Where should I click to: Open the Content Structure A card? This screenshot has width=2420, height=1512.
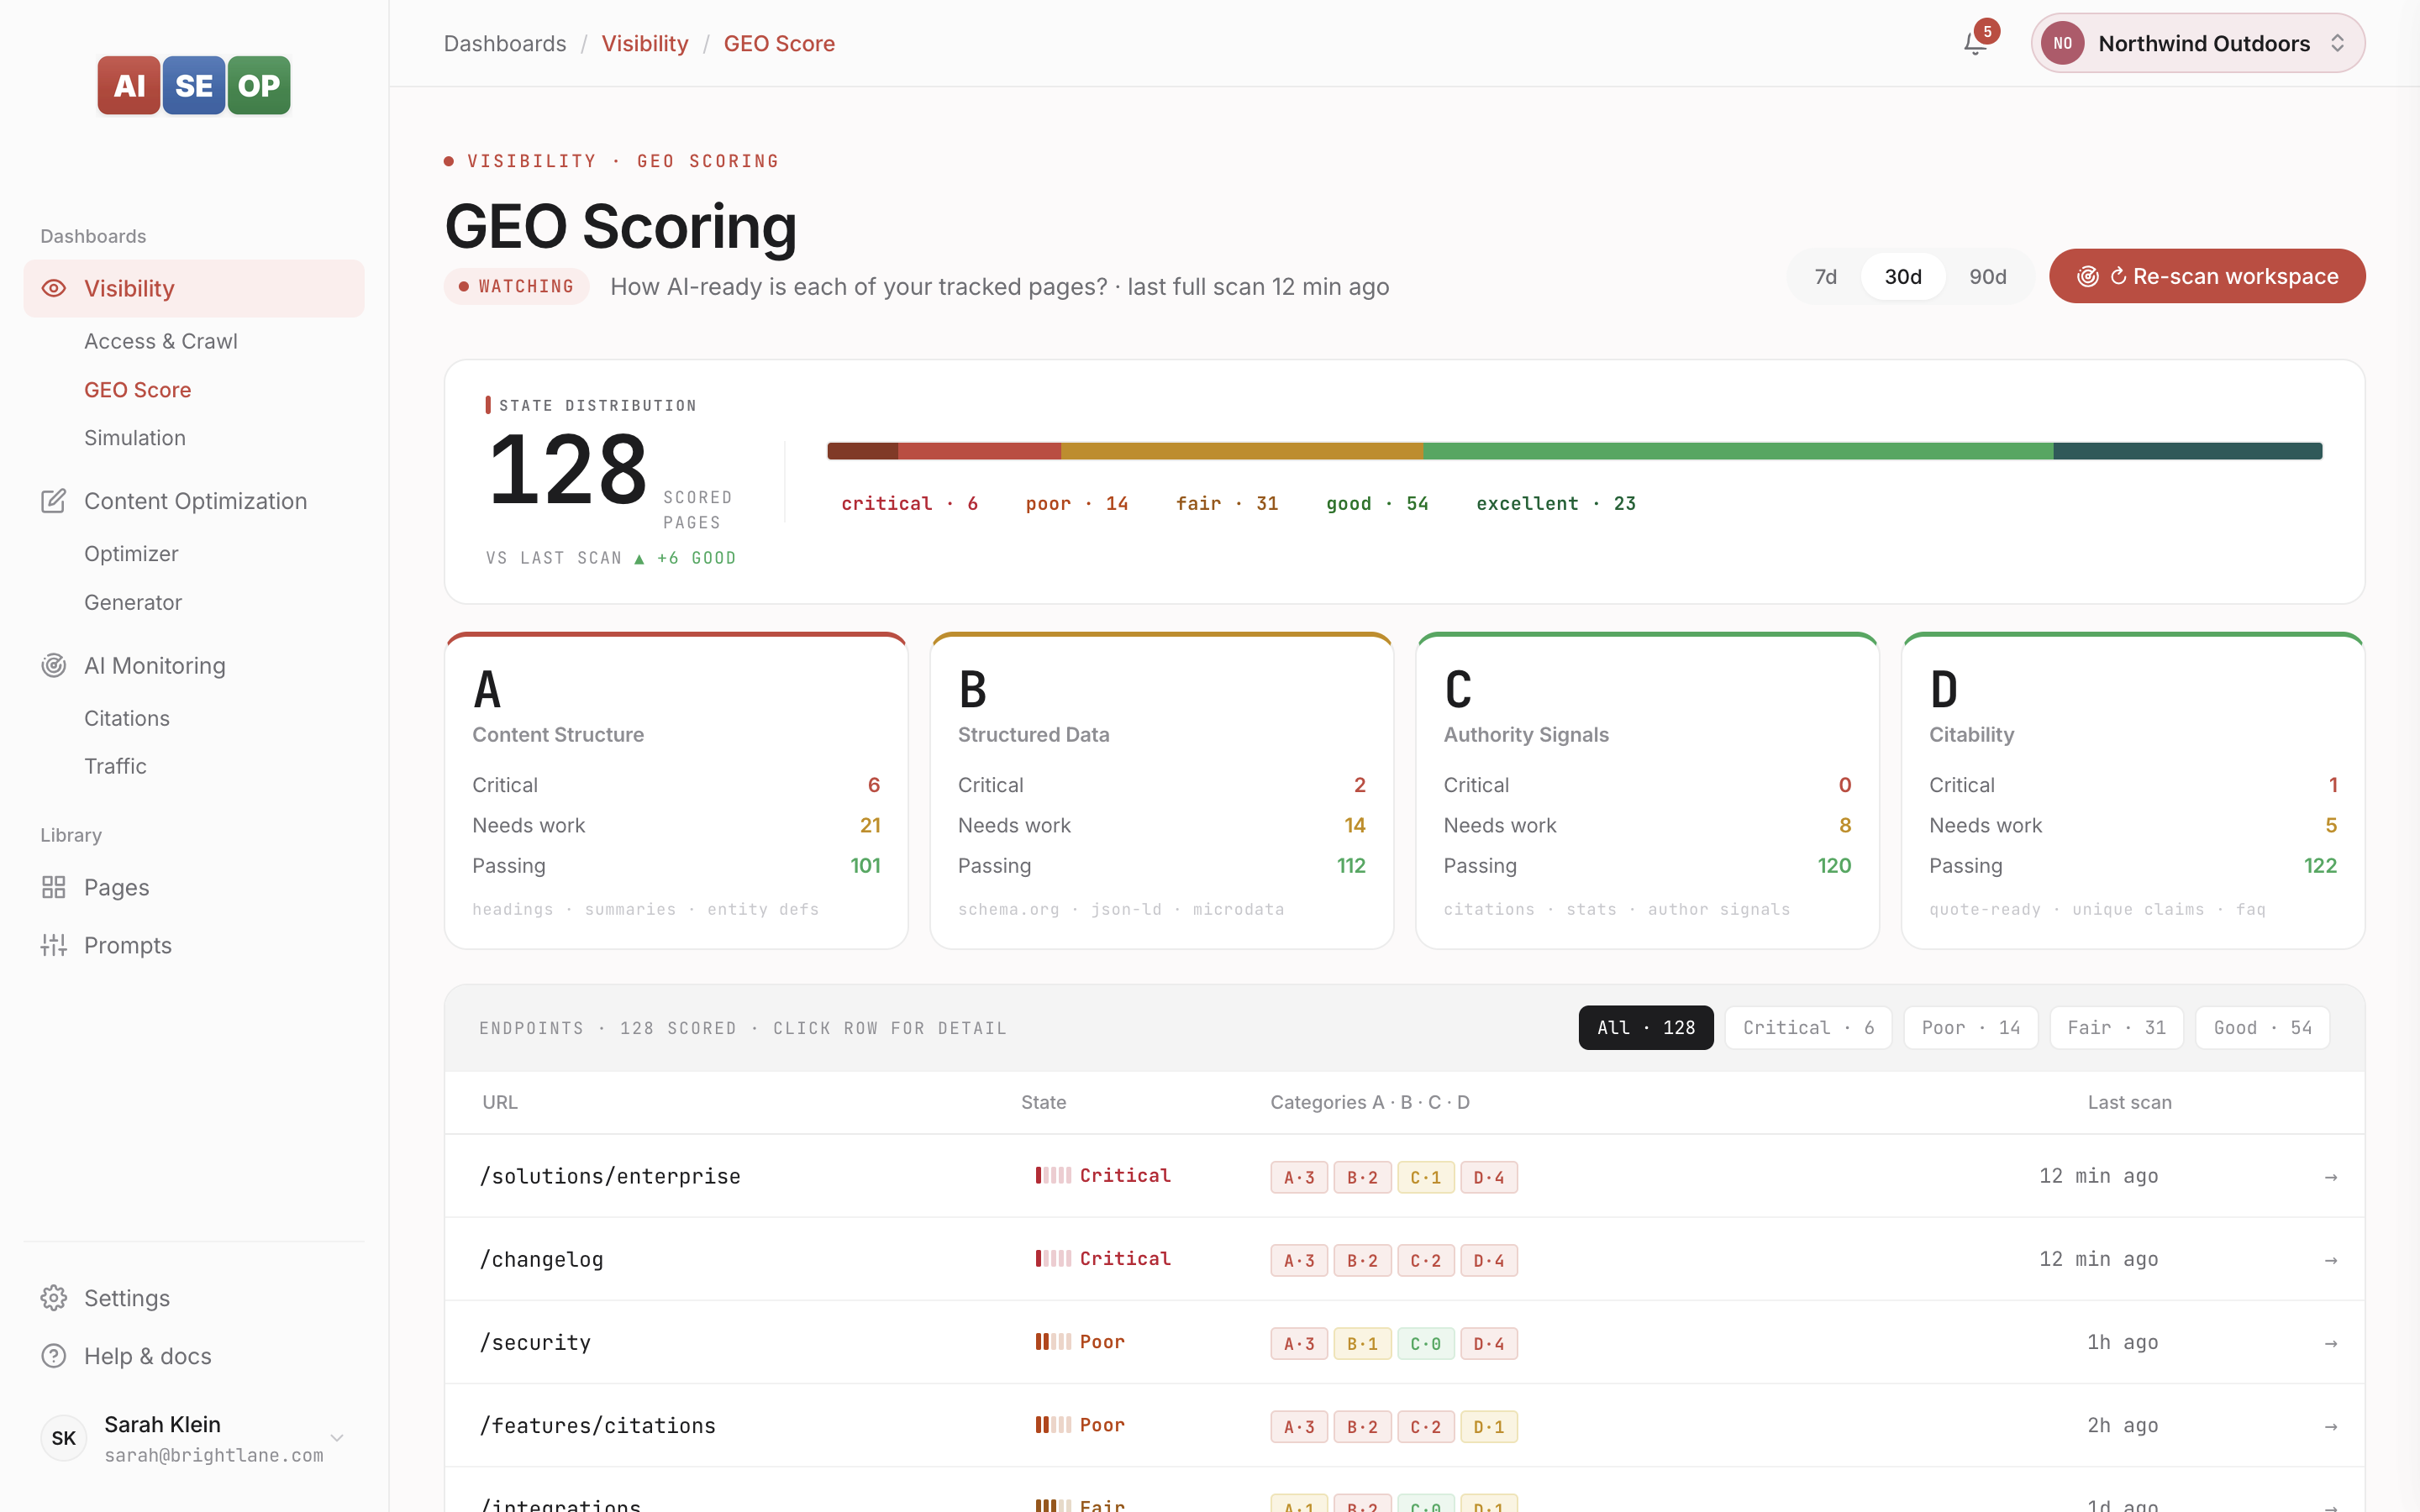(x=676, y=790)
